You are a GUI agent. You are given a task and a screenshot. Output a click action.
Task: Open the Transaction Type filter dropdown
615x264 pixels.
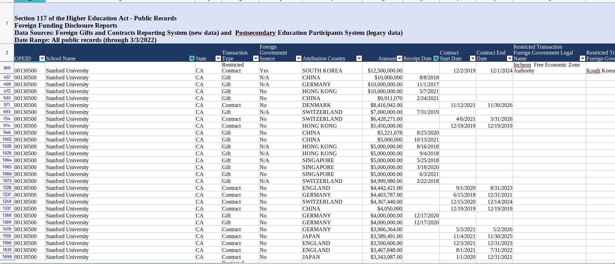[x=256, y=59]
